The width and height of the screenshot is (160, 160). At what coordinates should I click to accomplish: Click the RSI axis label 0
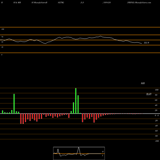(2, 55)
